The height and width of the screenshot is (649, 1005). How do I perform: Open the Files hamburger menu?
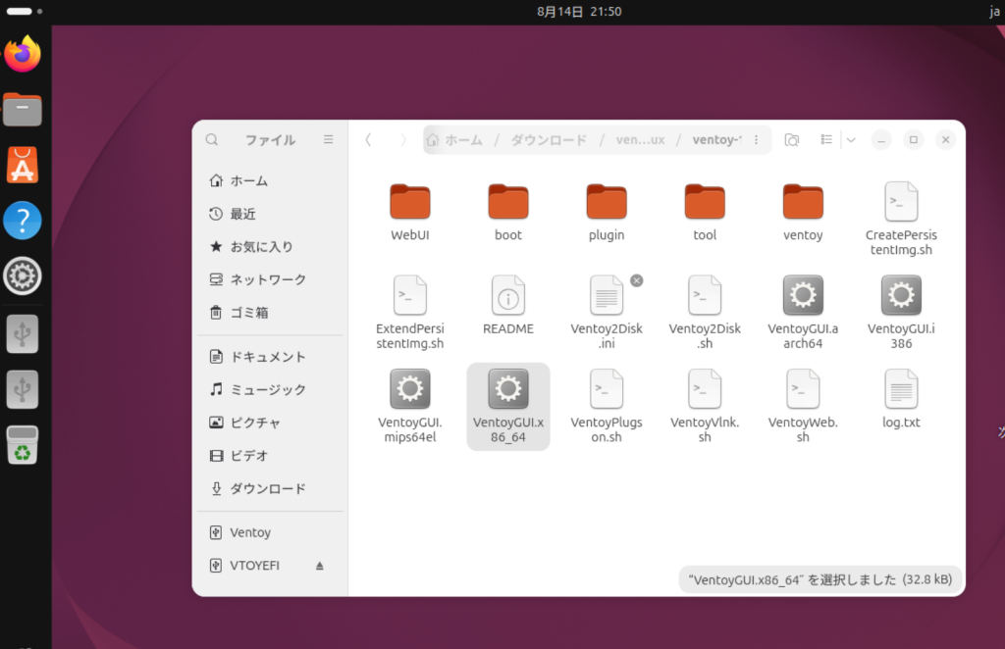pyautogui.click(x=328, y=139)
